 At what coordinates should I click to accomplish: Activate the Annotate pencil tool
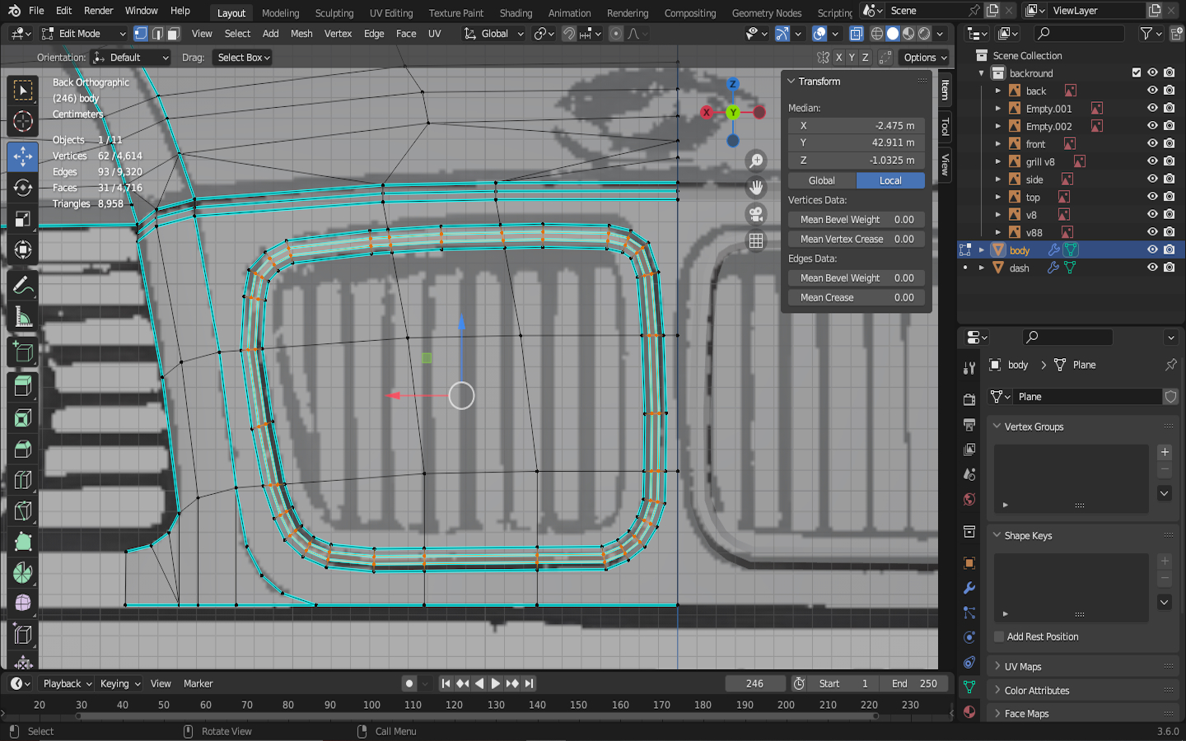[x=23, y=286]
